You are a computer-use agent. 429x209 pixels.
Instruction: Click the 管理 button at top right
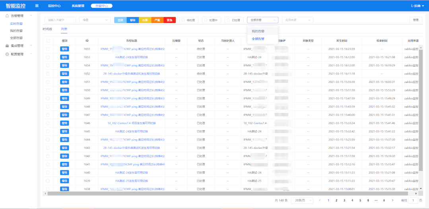click(x=415, y=20)
